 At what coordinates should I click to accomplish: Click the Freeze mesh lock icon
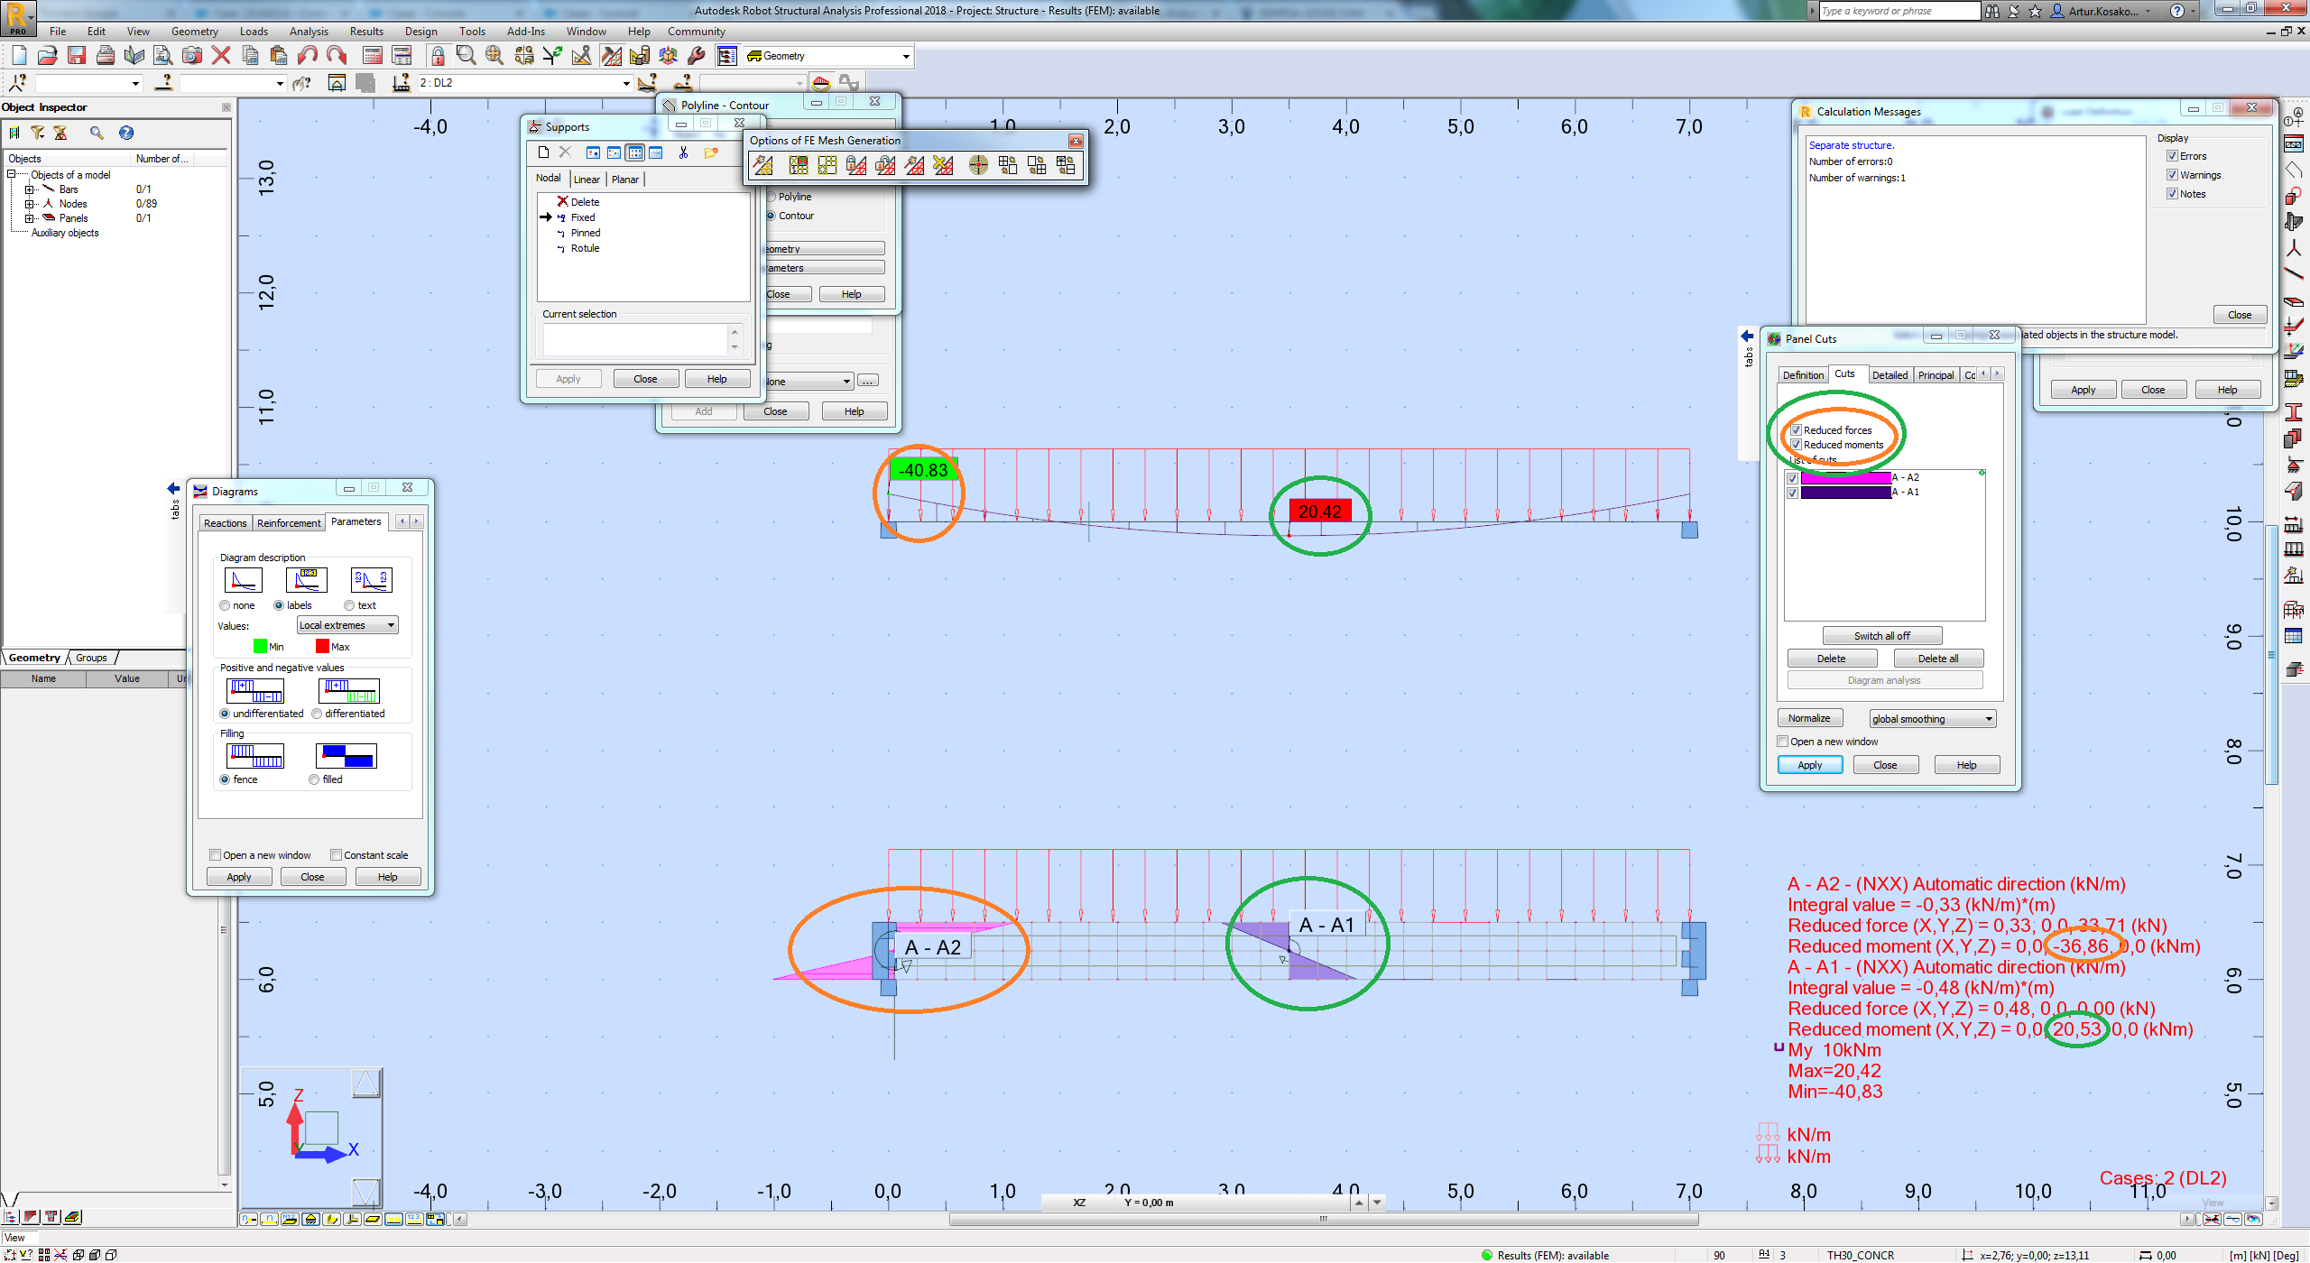point(857,165)
